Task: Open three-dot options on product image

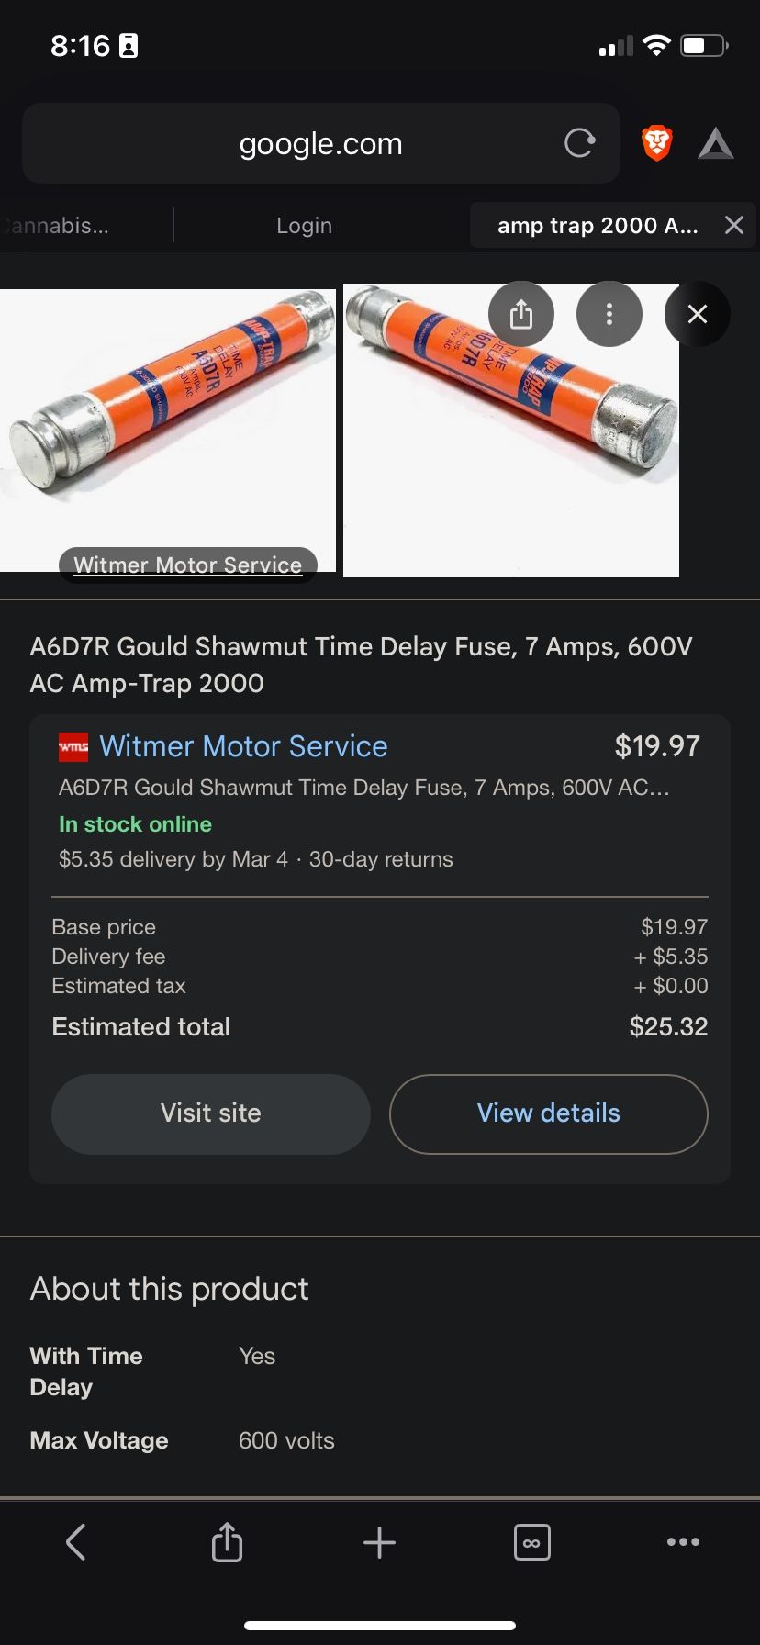Action: pos(609,315)
